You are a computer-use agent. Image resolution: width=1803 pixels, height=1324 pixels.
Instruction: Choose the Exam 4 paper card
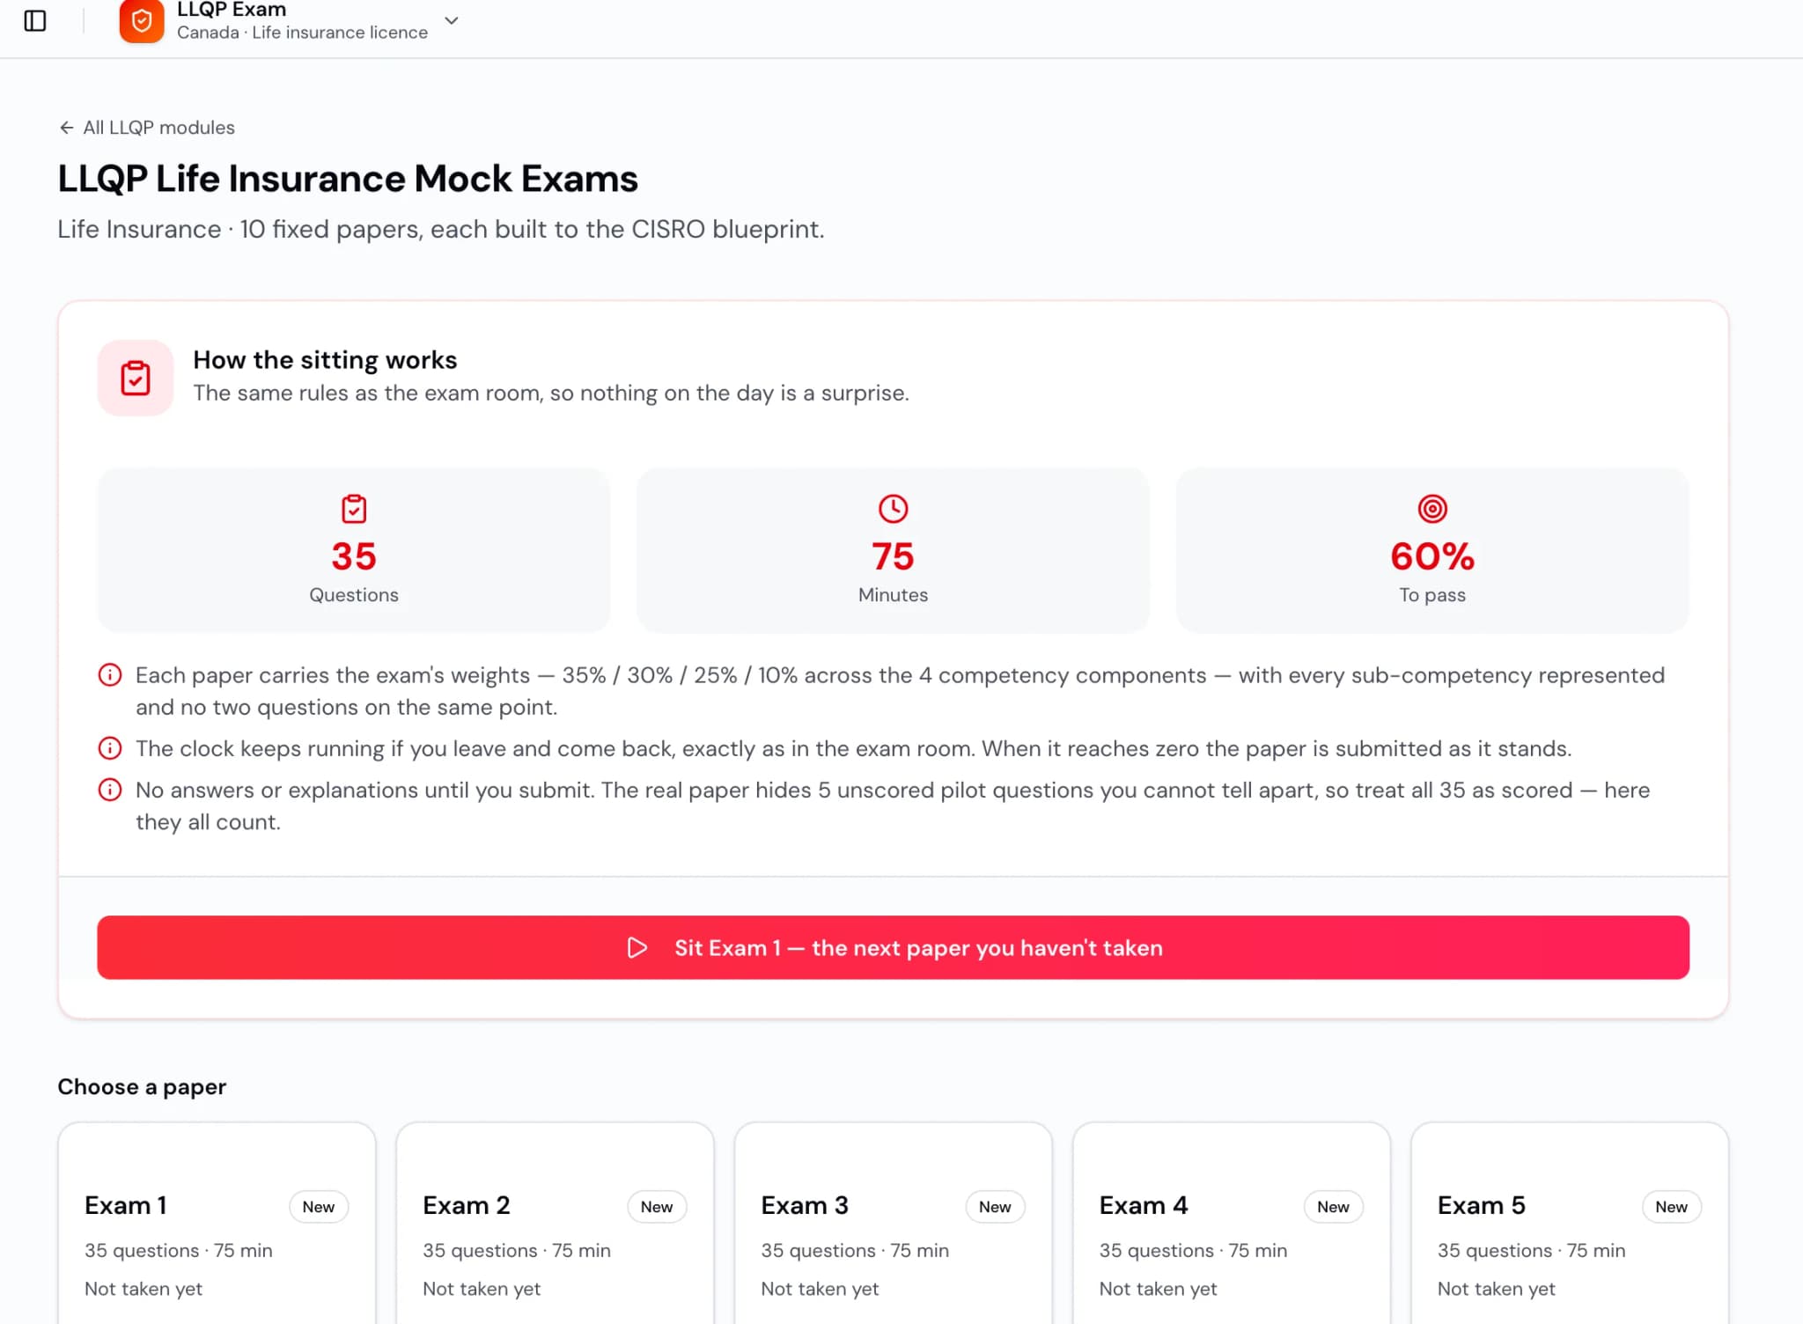[1231, 1223]
